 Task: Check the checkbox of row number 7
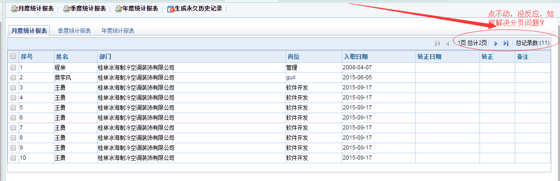(13, 128)
